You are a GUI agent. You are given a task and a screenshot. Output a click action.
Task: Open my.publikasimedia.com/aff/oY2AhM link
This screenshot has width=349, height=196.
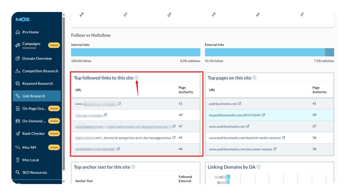(x=235, y=115)
